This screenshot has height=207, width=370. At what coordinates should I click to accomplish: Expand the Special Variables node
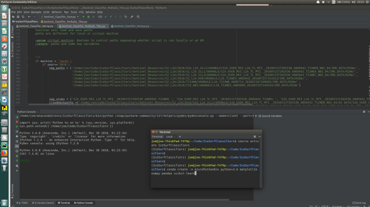[x=256, y=116]
